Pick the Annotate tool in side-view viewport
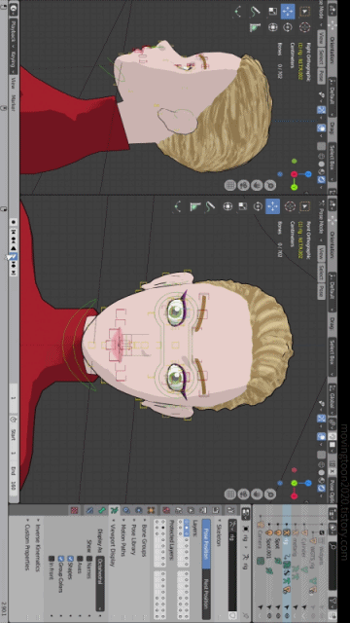The width and height of the screenshot is (350, 623). click(255, 12)
